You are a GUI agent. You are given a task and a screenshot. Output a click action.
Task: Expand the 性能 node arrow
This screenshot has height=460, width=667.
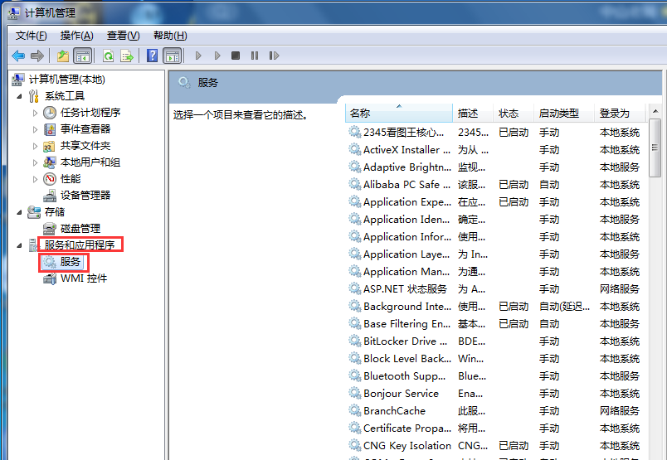36,179
